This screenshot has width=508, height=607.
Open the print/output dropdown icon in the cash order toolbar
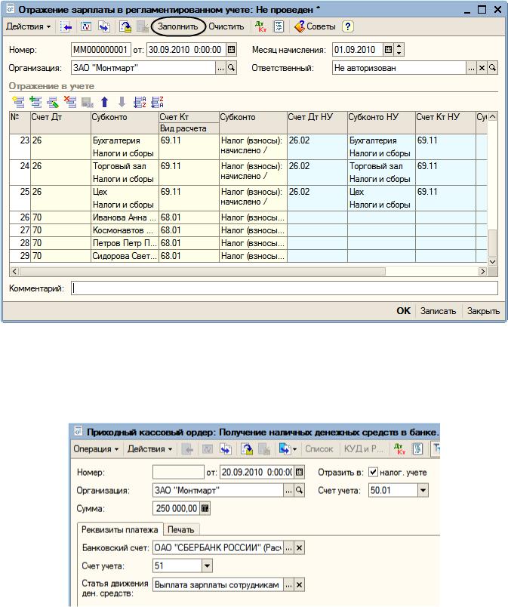pyautogui.click(x=288, y=449)
